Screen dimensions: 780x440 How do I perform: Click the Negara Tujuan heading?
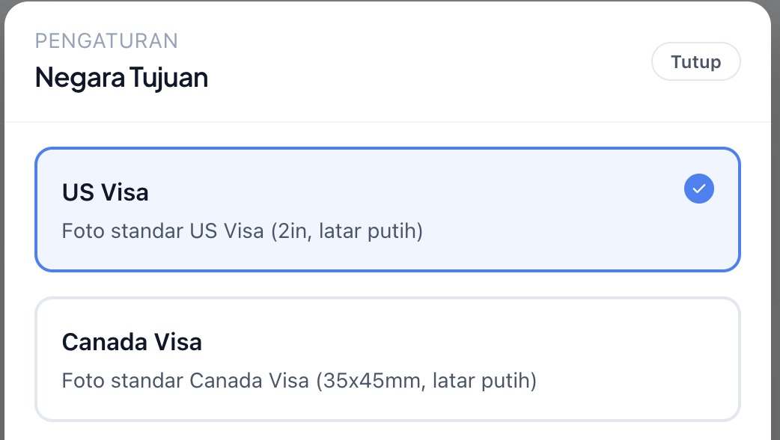(121, 77)
